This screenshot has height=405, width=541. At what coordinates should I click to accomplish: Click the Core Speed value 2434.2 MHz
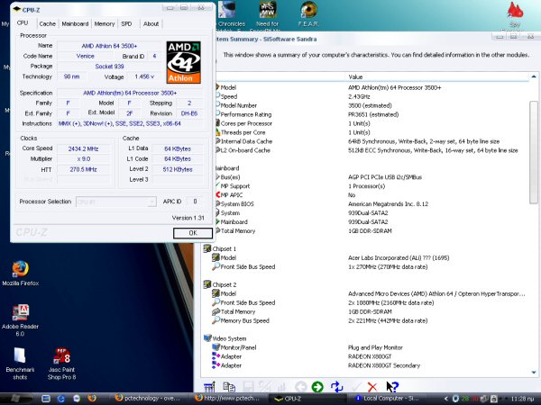(83, 148)
